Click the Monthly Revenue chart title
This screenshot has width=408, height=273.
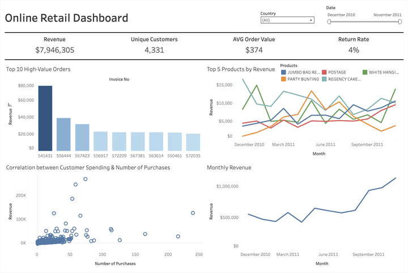(229, 168)
